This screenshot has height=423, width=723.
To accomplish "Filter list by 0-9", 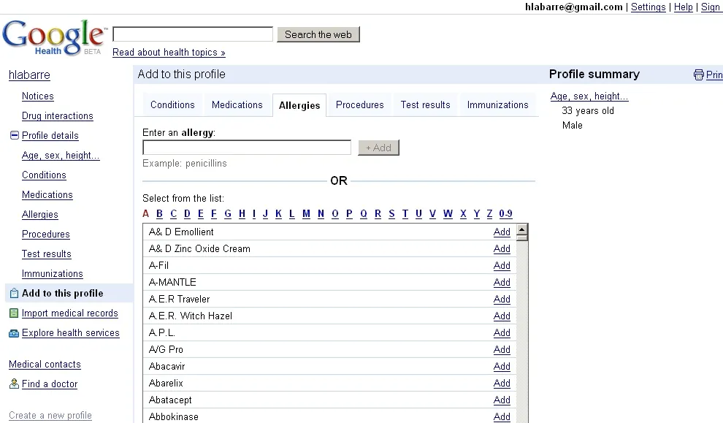I will 506,213.
